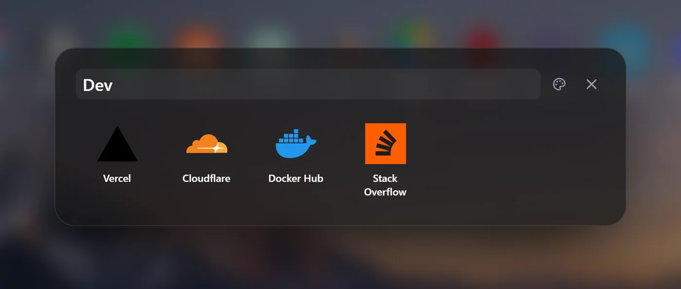
Task: Click the Stack Overflow label text
Action: (385, 185)
